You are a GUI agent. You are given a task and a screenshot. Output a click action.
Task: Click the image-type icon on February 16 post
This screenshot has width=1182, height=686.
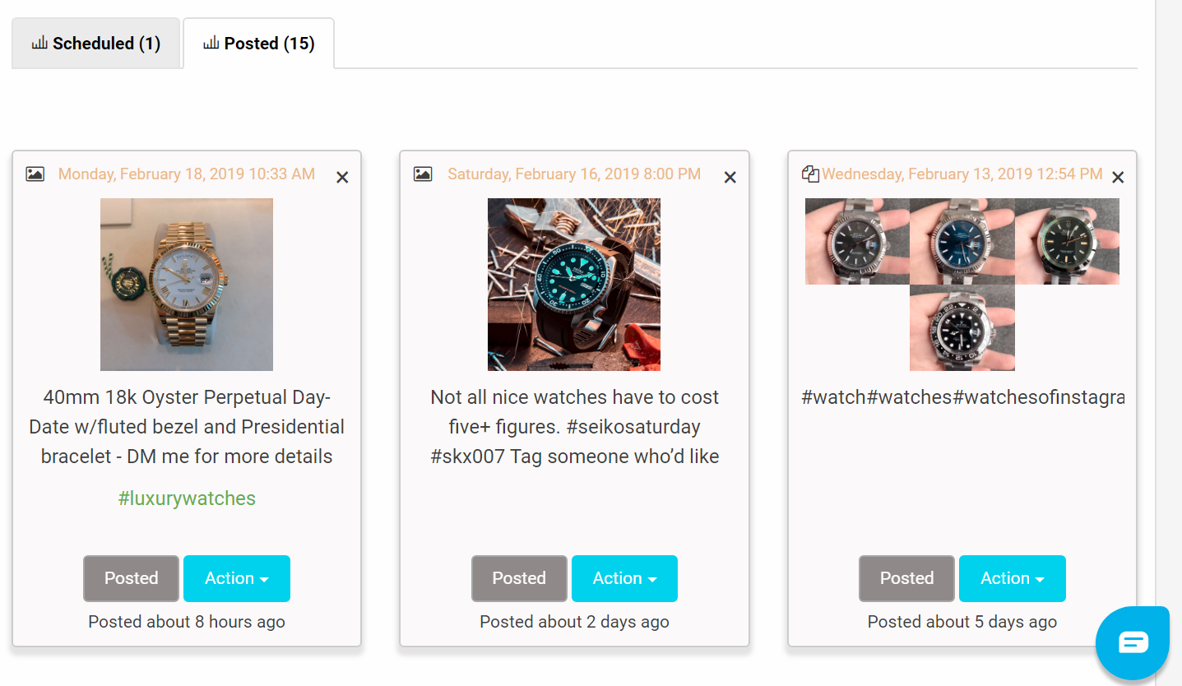click(x=423, y=174)
